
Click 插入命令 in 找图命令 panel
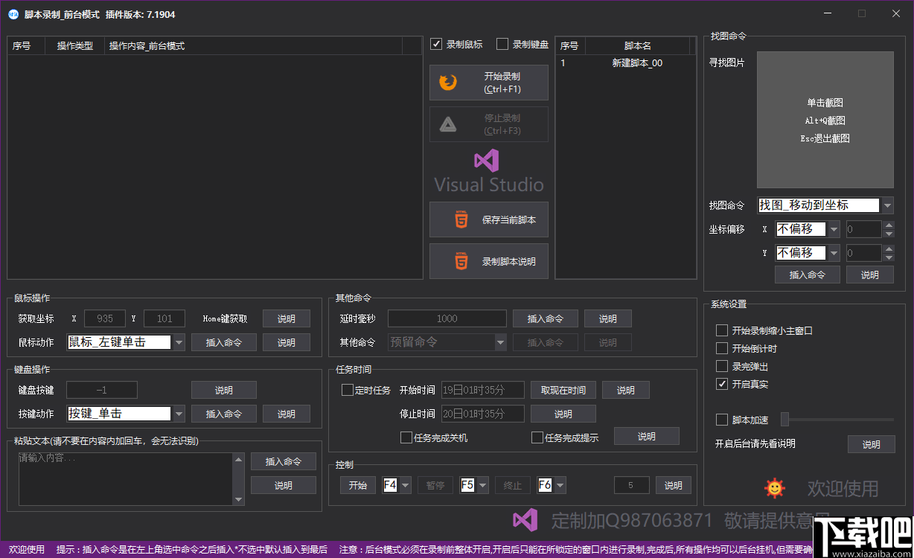(808, 275)
